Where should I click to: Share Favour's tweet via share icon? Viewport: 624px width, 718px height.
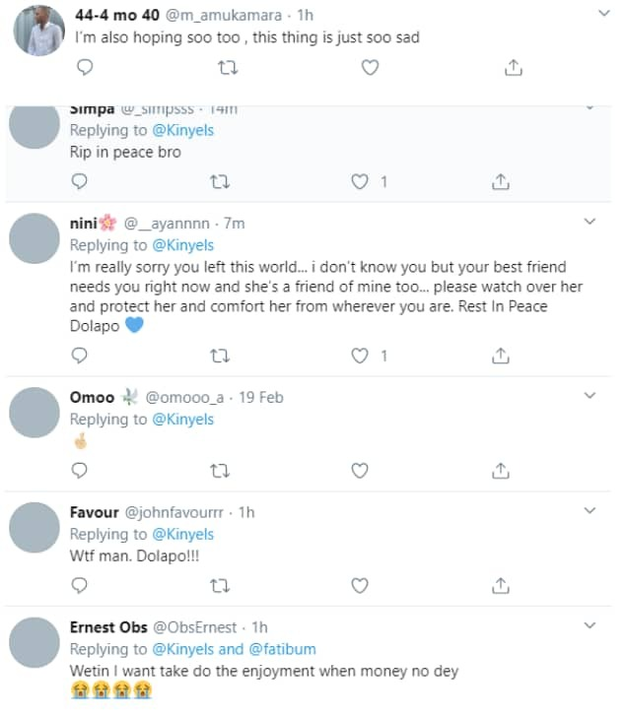[x=500, y=585]
